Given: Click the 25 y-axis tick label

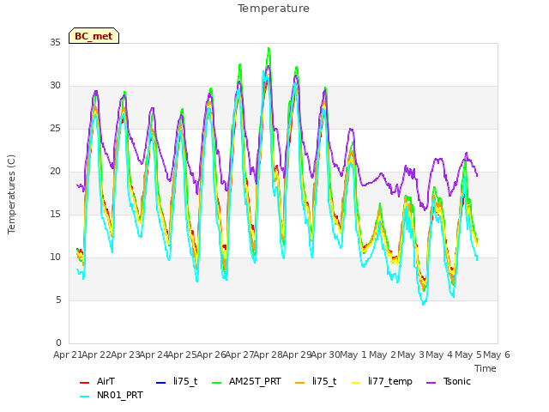Looking at the screenshot, I should click(55, 129).
